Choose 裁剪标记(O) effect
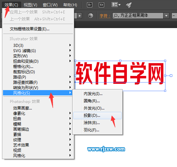Screen dimensions: 177x167 click(x=38, y=72)
